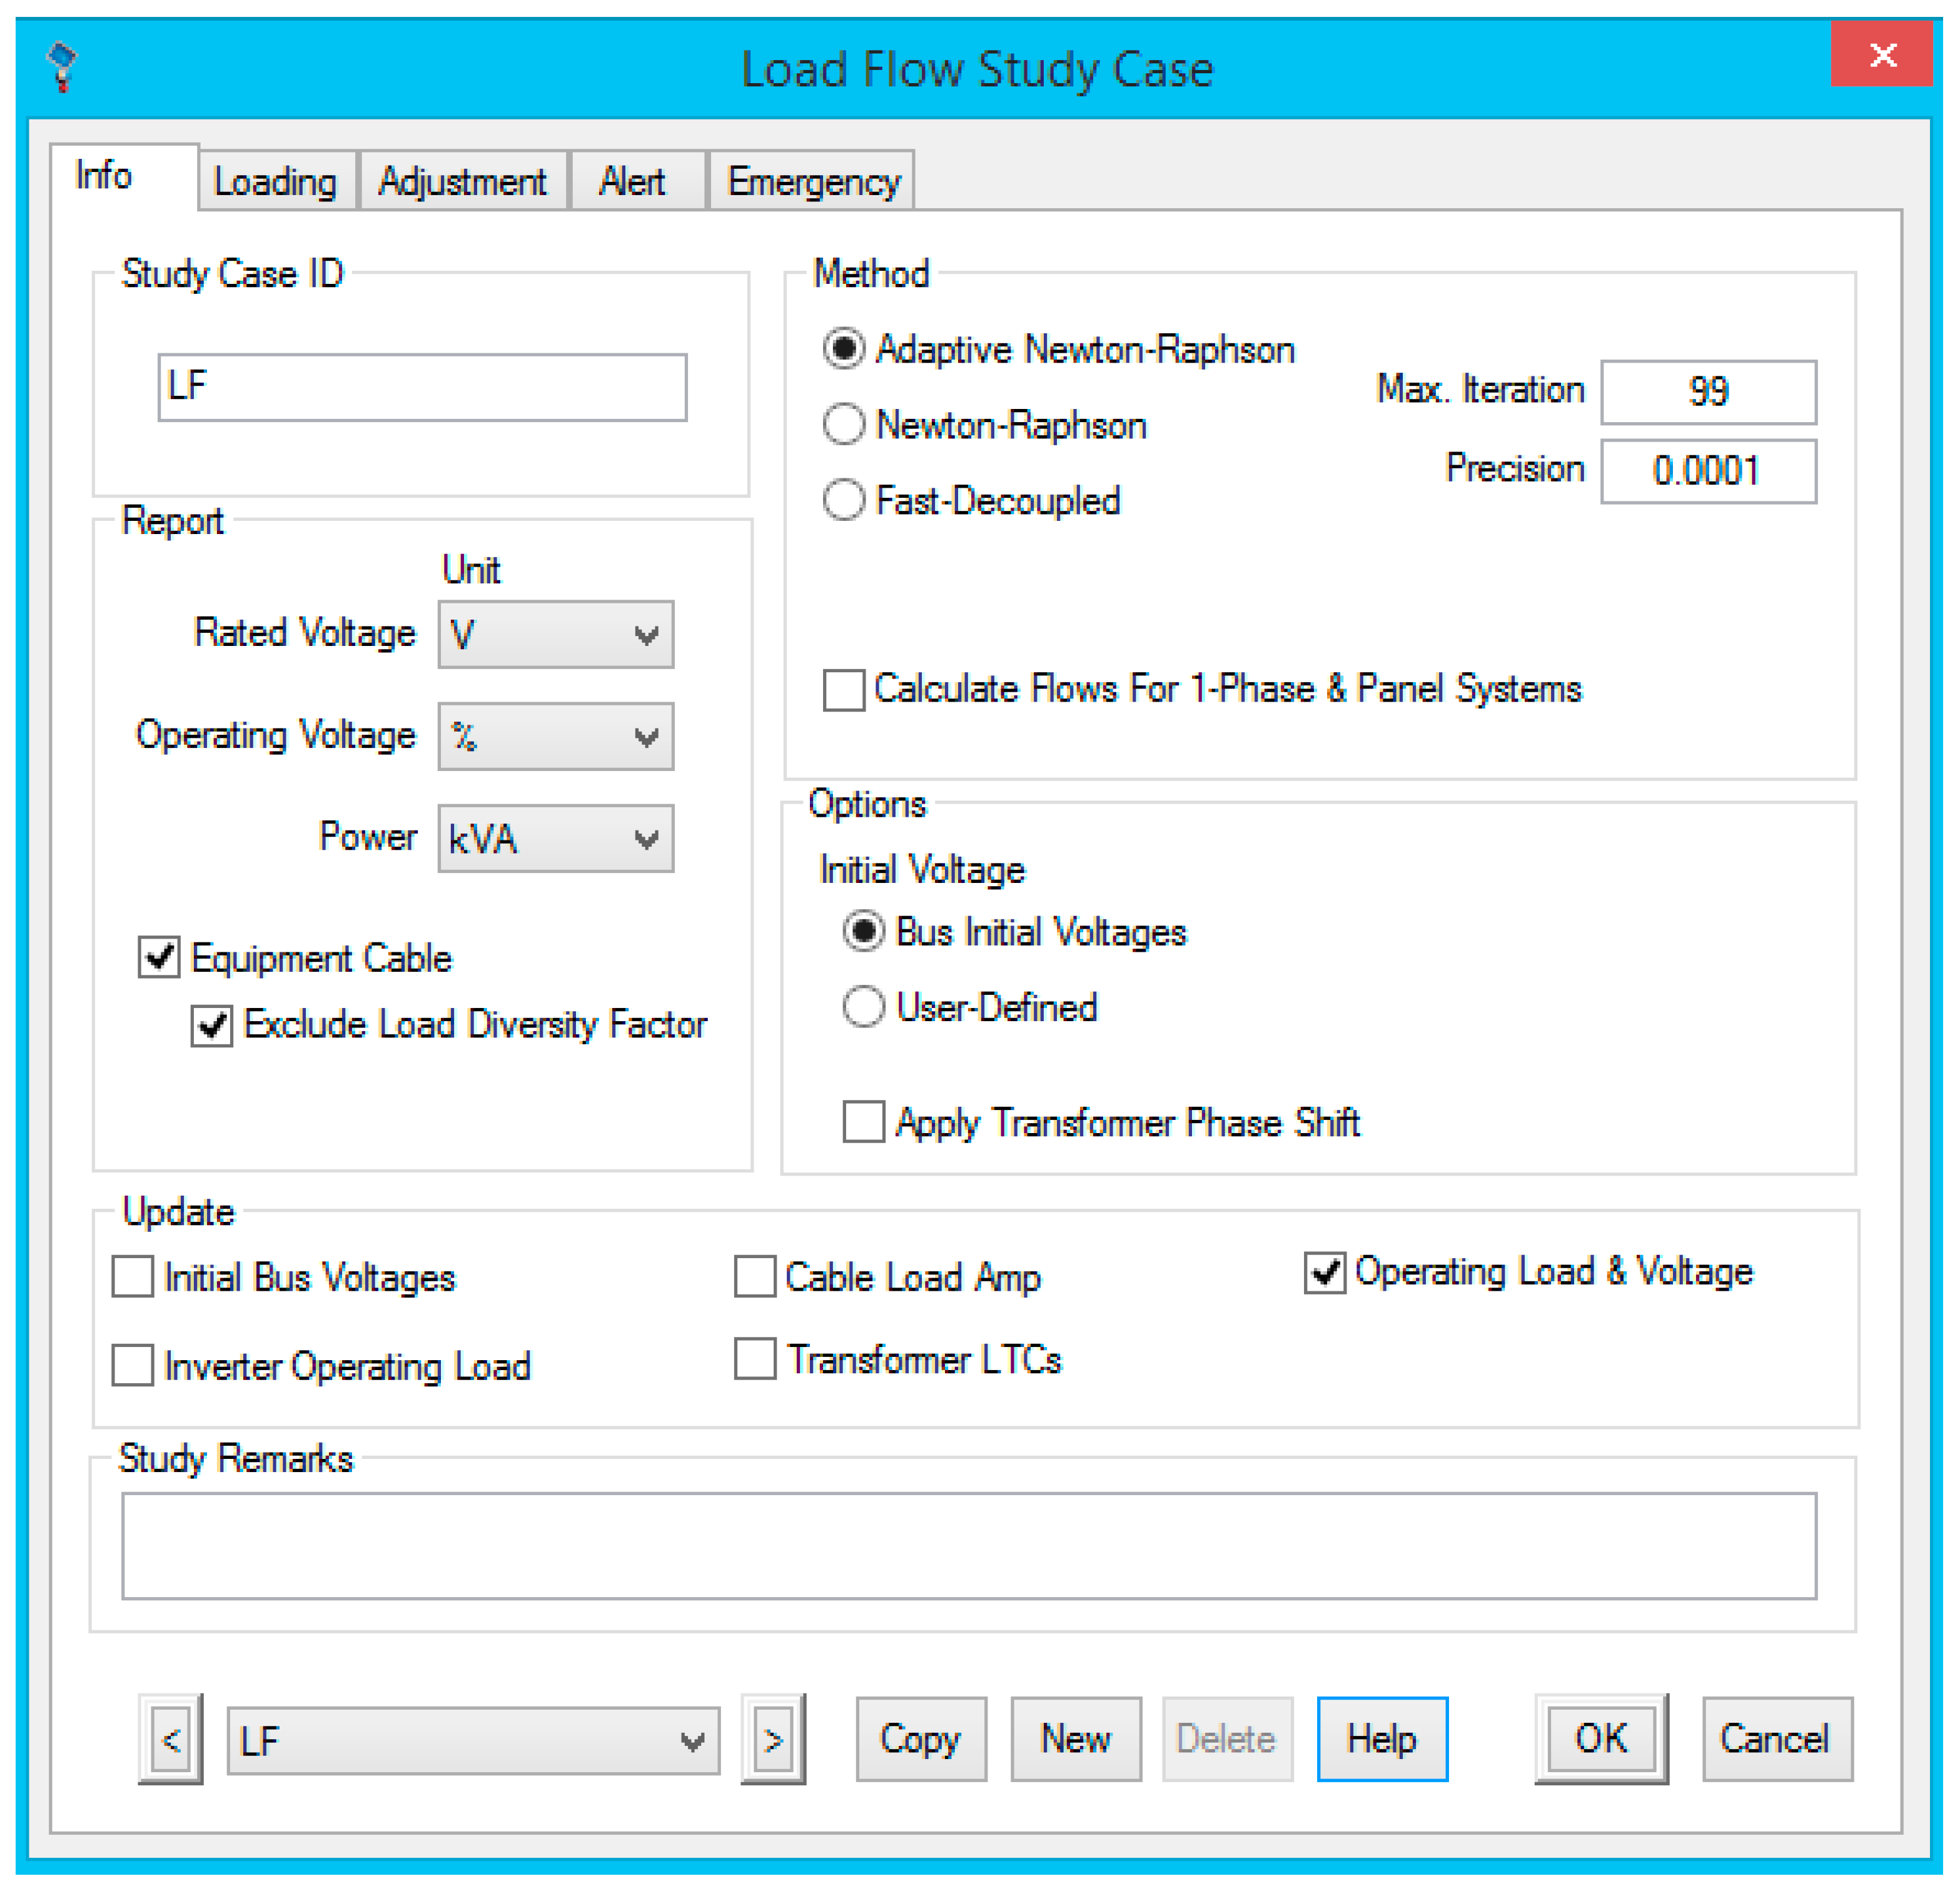Screen dimensions: 1960x1891
Task: Uncheck Equipment Cable option
Action: [x=159, y=957]
